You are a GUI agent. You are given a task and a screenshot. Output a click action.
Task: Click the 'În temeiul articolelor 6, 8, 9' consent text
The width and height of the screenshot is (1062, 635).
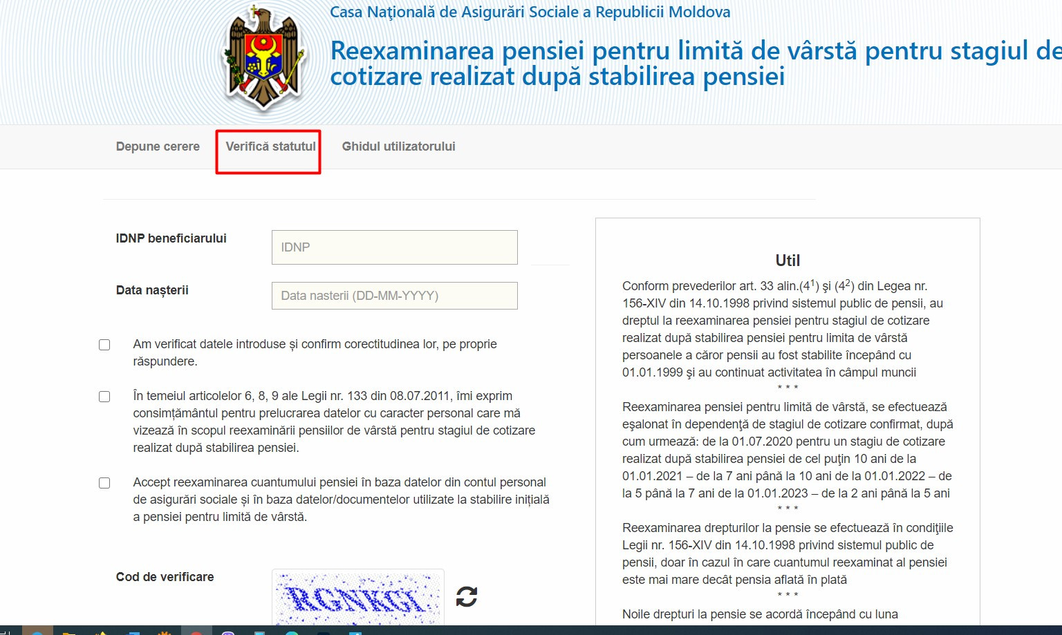click(x=334, y=421)
